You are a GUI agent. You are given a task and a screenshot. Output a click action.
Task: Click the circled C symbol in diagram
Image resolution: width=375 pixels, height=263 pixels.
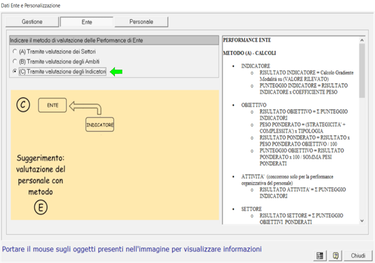tap(23, 105)
